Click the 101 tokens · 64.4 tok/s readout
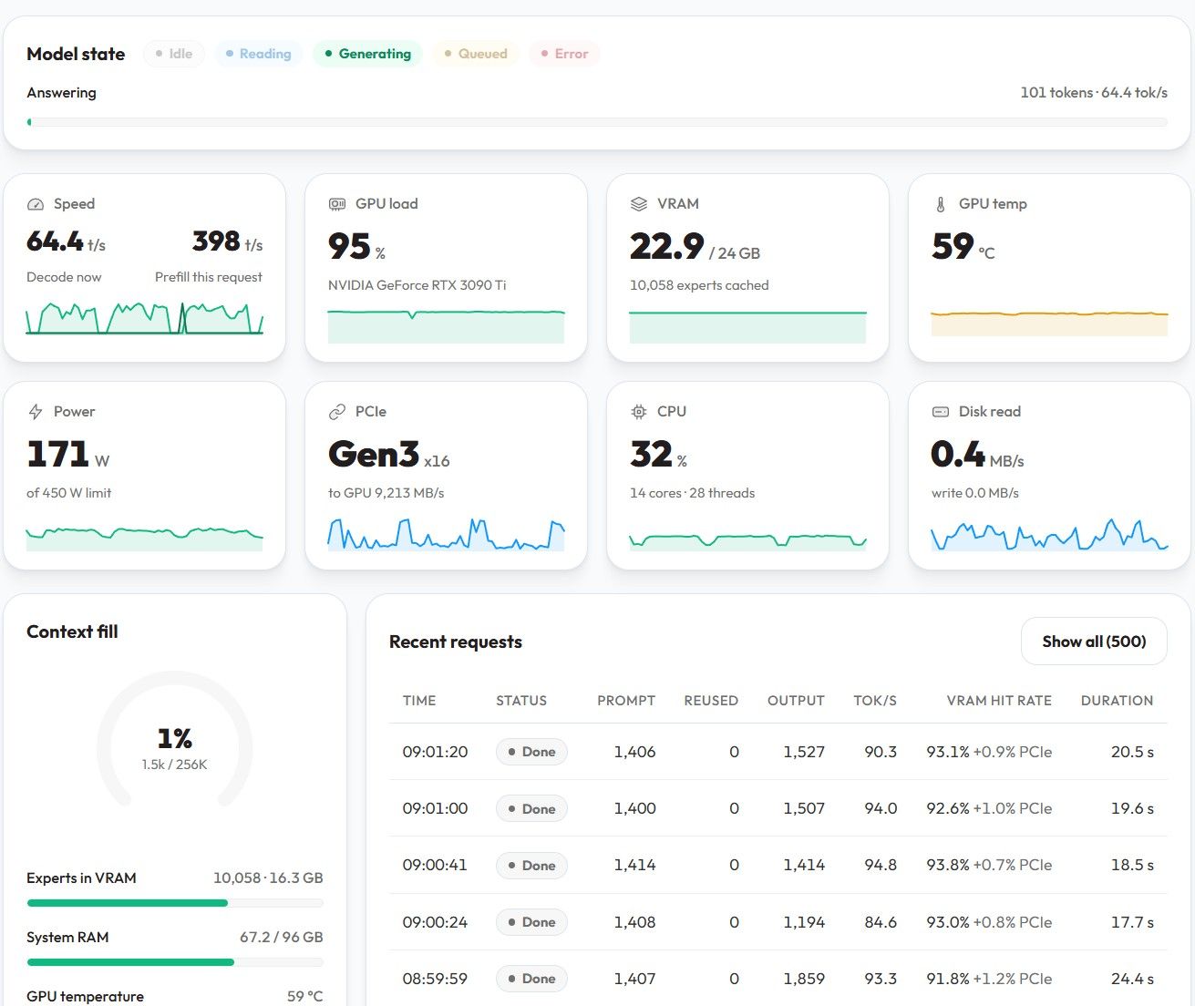This screenshot has width=1195, height=1006. [x=1094, y=92]
